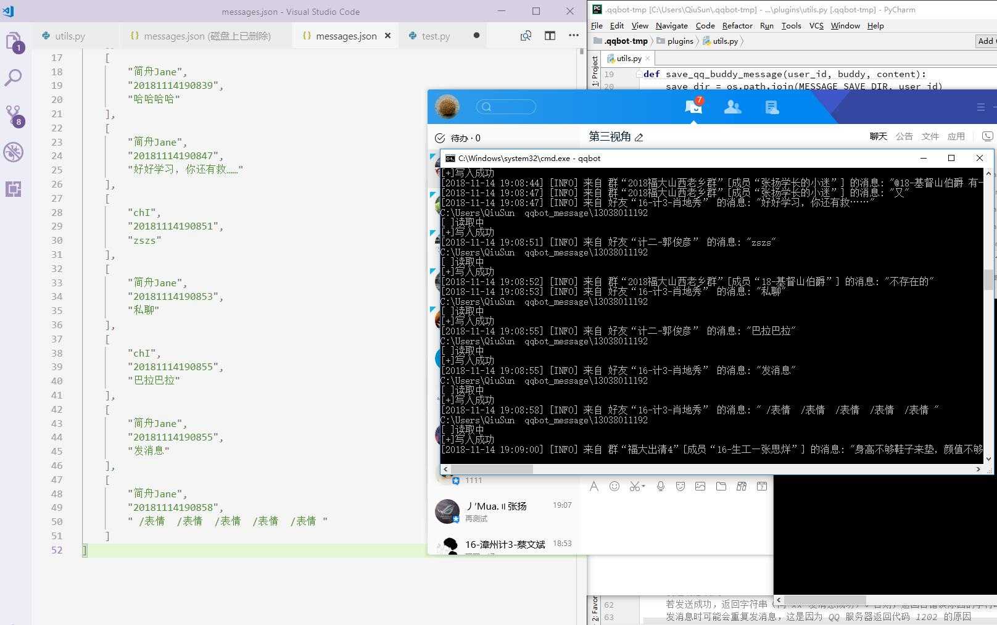Image resolution: width=997 pixels, height=625 pixels.
Task: Open the chat with 16-漳州计3-蔡文斌
Action: click(x=505, y=545)
